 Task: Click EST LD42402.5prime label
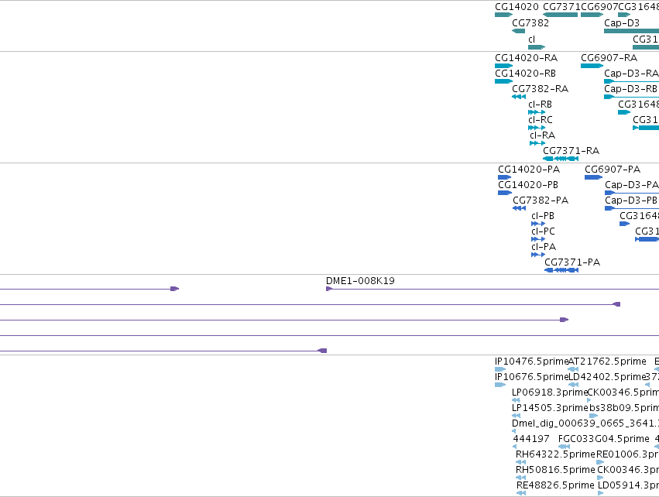click(x=607, y=377)
